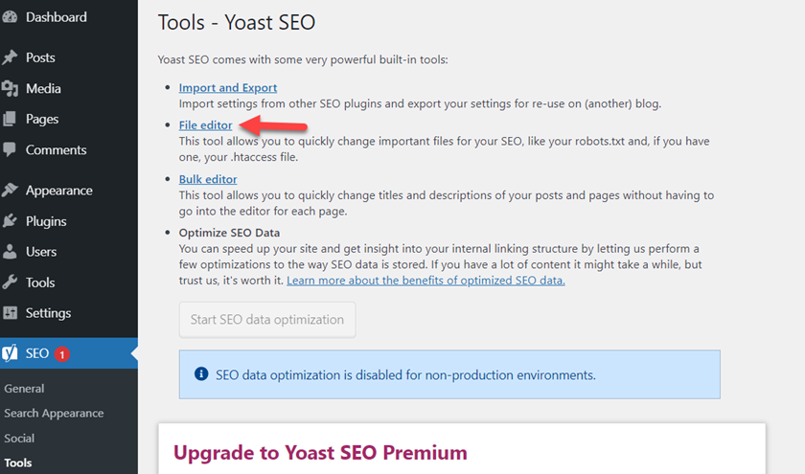
Task: Click the built-in tools intro sentence
Action: pos(303,59)
